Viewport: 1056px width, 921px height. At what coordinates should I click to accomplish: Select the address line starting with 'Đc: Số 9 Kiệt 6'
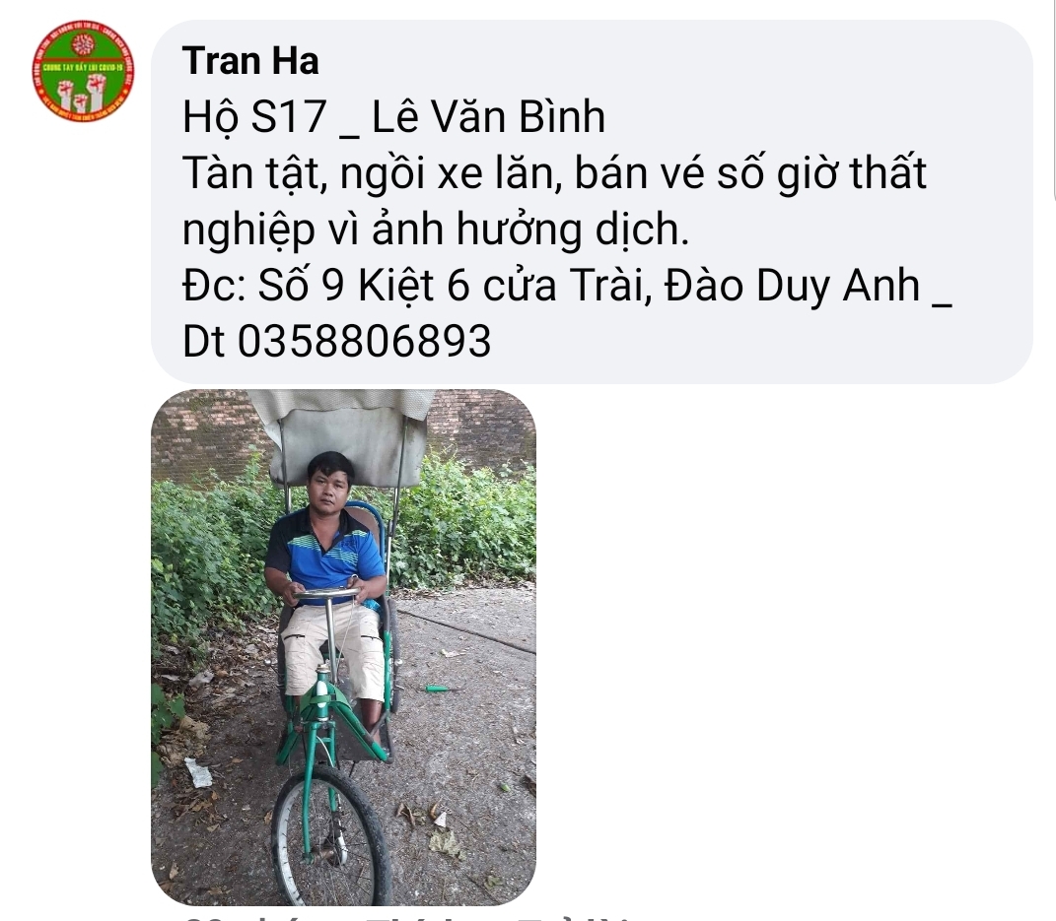pyautogui.click(x=566, y=286)
